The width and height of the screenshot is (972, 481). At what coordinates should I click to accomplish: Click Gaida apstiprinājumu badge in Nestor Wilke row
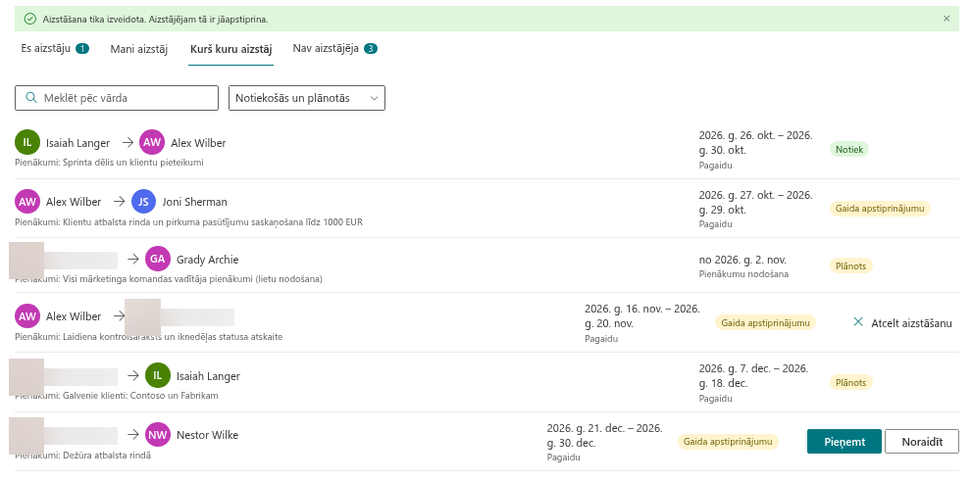click(728, 442)
